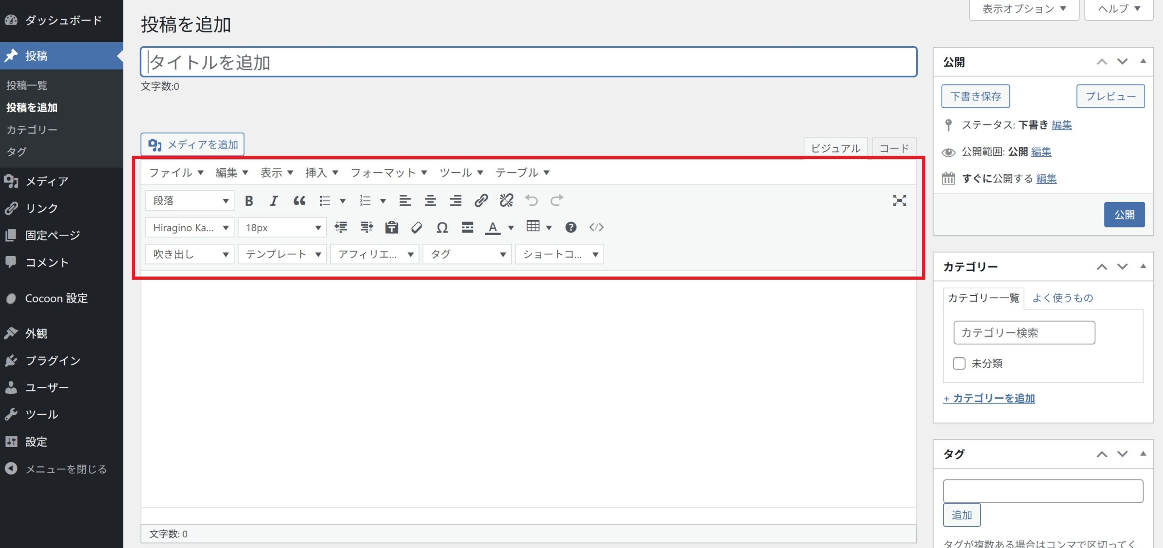The image size is (1163, 548).
Task: Insert a blockquote
Action: pyautogui.click(x=299, y=201)
